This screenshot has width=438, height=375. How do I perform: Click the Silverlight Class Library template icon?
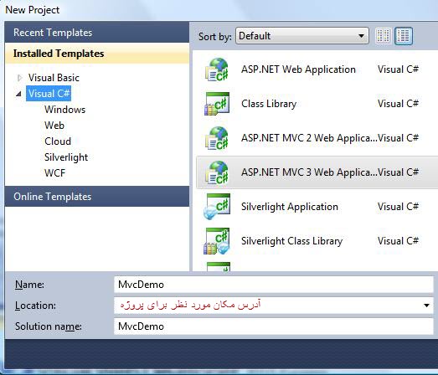pos(217,241)
